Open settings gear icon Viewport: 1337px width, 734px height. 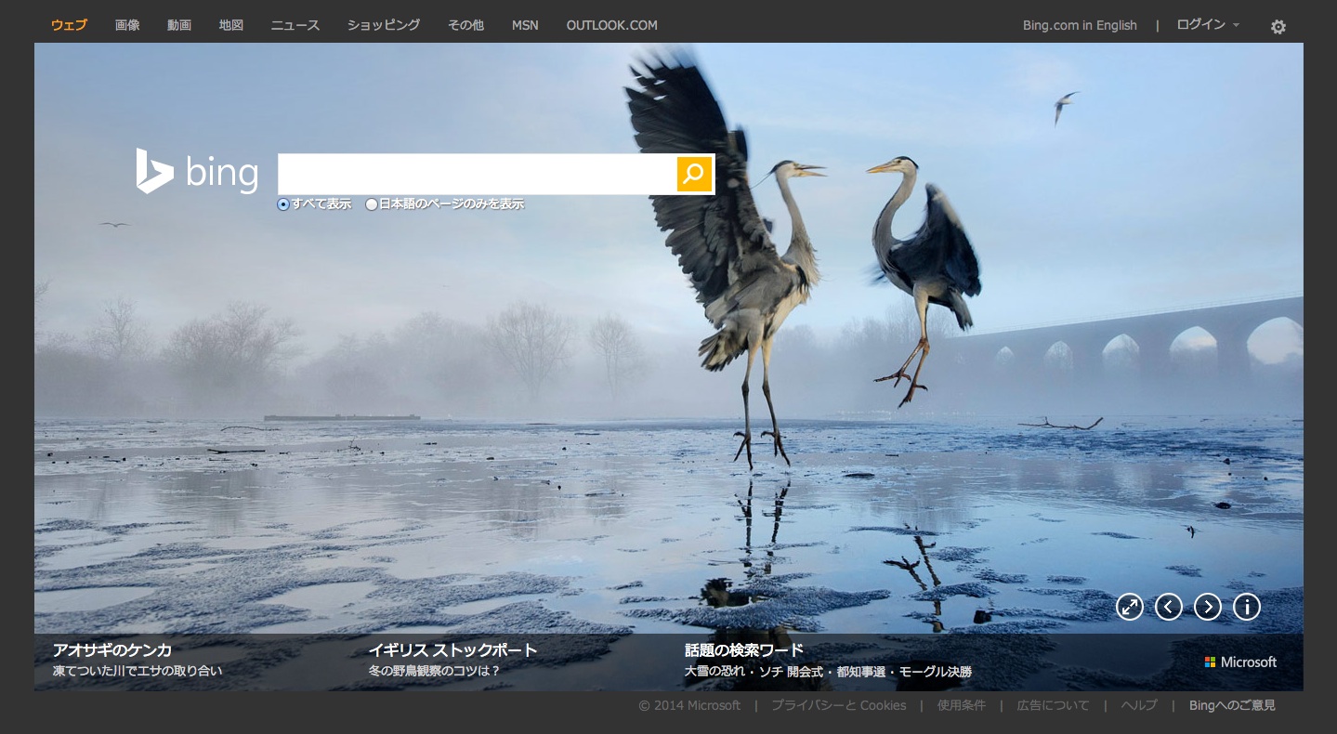[1278, 27]
